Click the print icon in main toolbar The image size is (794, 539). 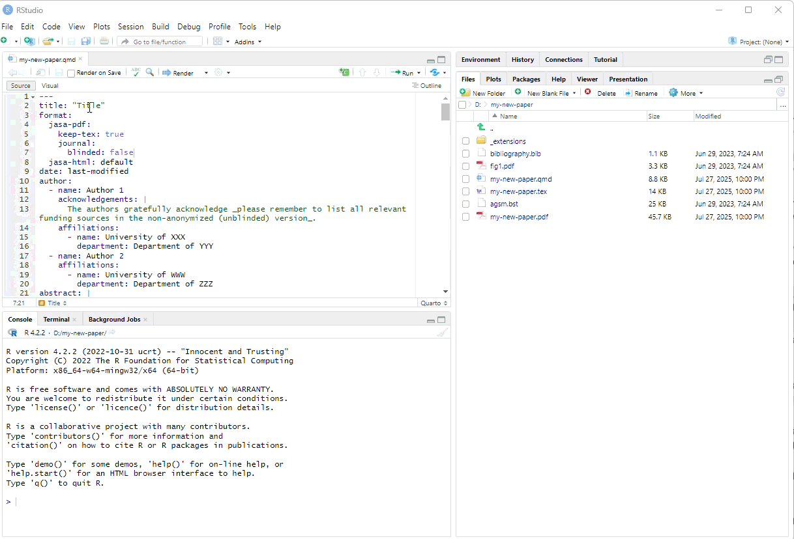(104, 42)
